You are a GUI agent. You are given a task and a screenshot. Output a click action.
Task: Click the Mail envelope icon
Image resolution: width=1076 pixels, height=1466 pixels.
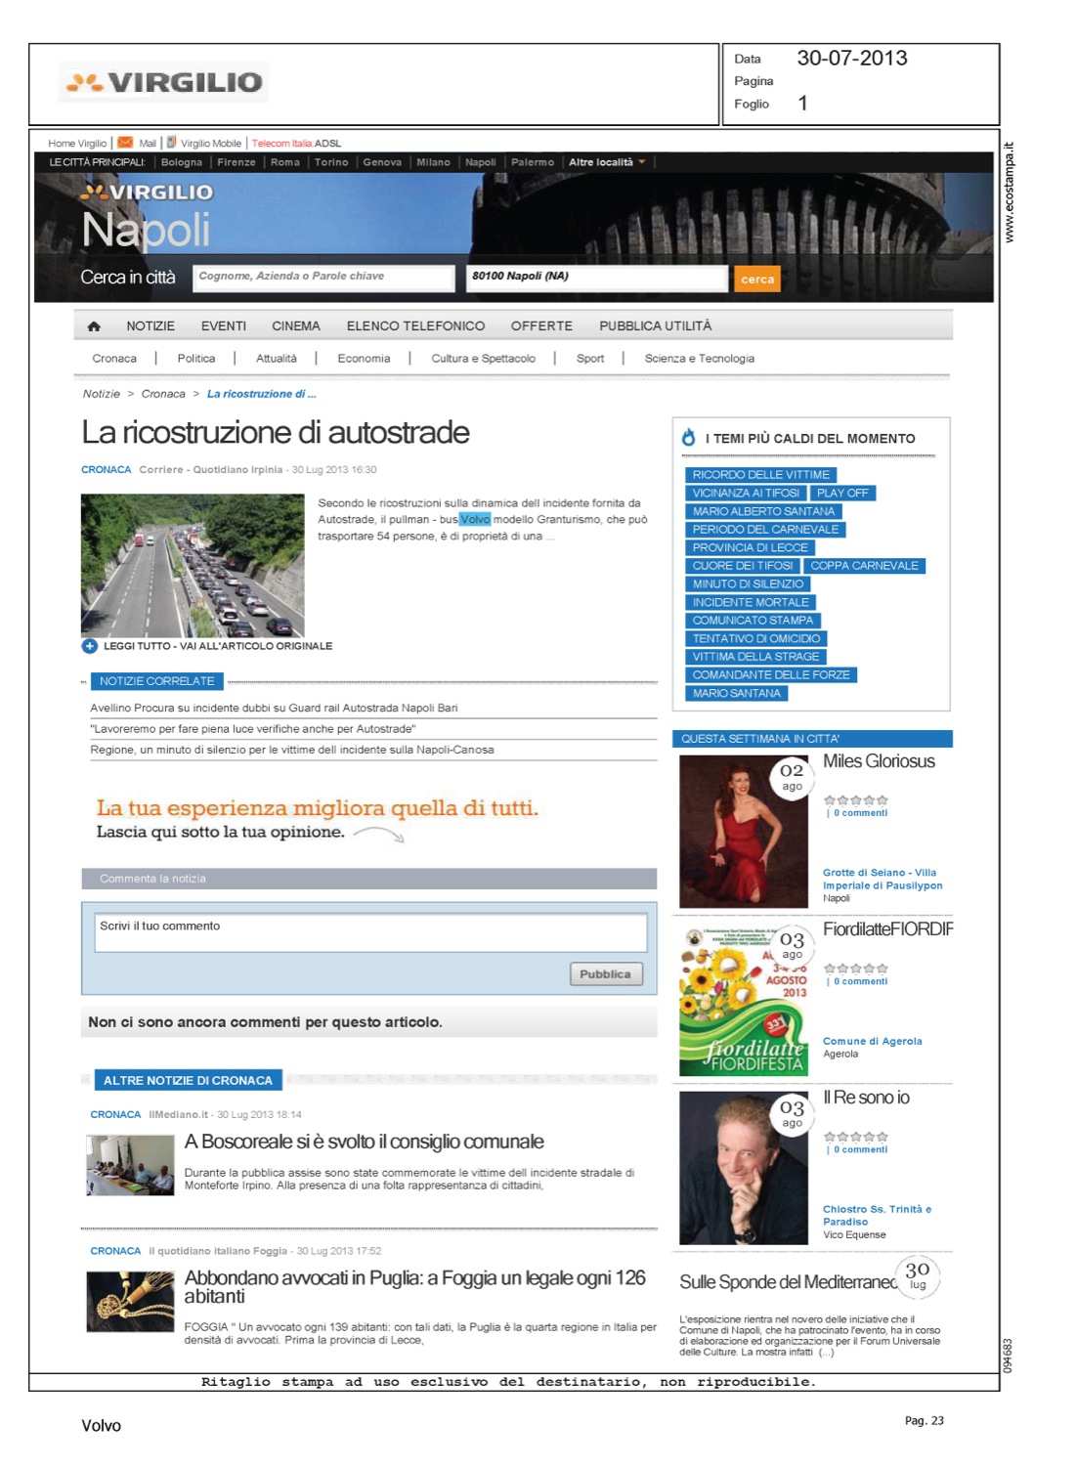125,143
